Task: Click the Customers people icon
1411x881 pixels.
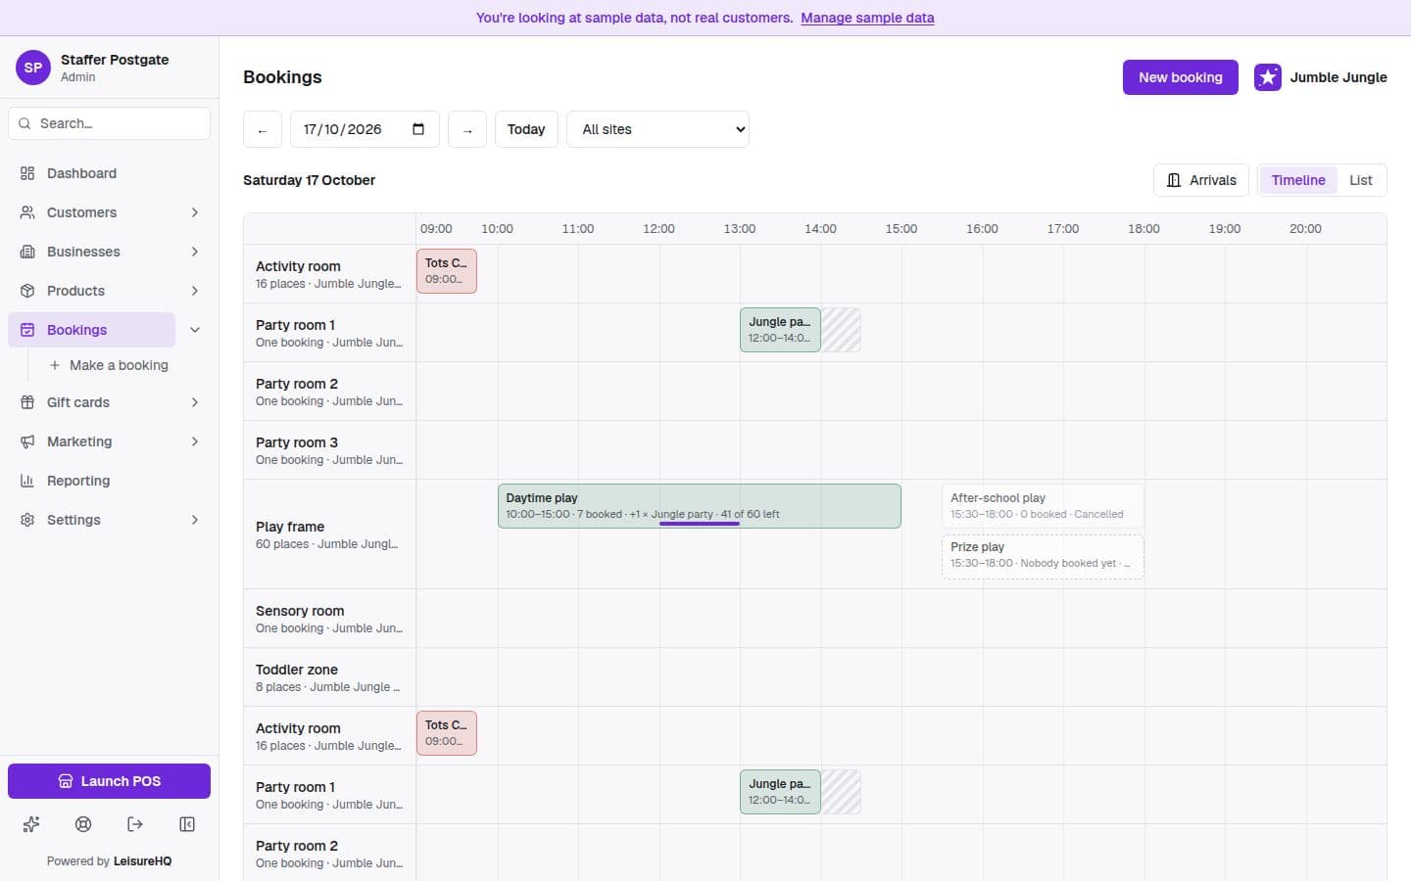Action: click(27, 212)
